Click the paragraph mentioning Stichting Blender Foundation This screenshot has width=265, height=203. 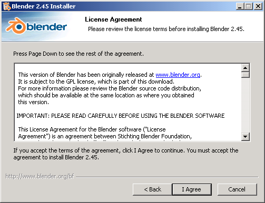(105, 133)
